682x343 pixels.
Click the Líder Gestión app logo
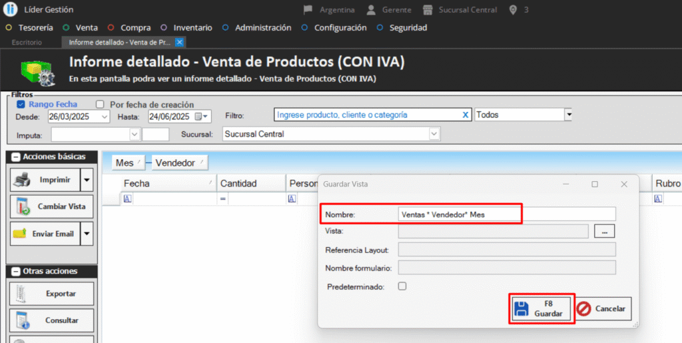(x=11, y=10)
